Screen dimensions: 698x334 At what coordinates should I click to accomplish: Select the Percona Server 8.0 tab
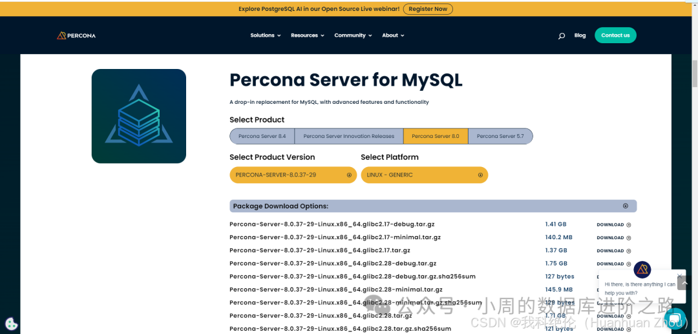coord(436,136)
